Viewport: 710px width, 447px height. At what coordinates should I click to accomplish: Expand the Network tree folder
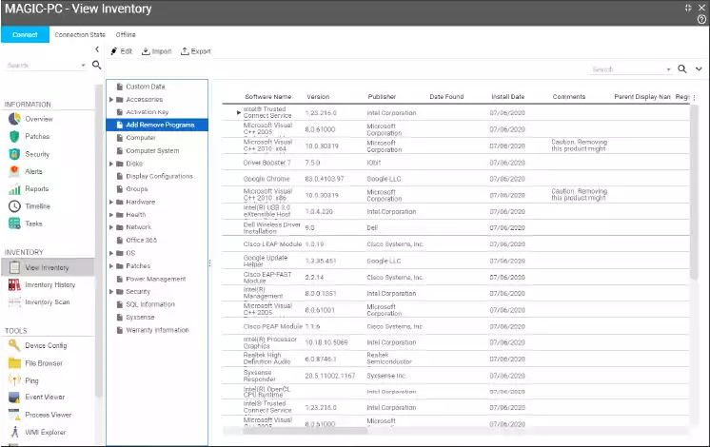pos(111,227)
